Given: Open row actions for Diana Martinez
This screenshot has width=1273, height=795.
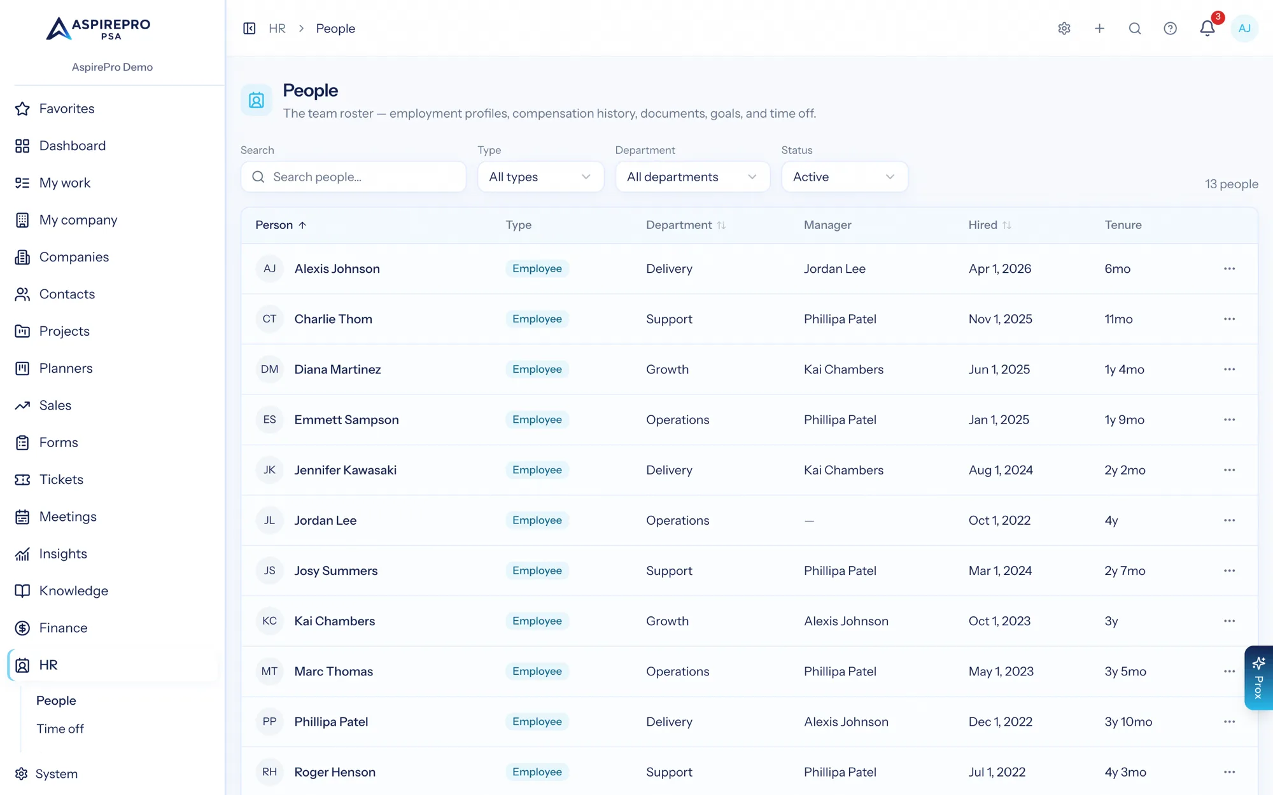Looking at the screenshot, I should [1229, 369].
